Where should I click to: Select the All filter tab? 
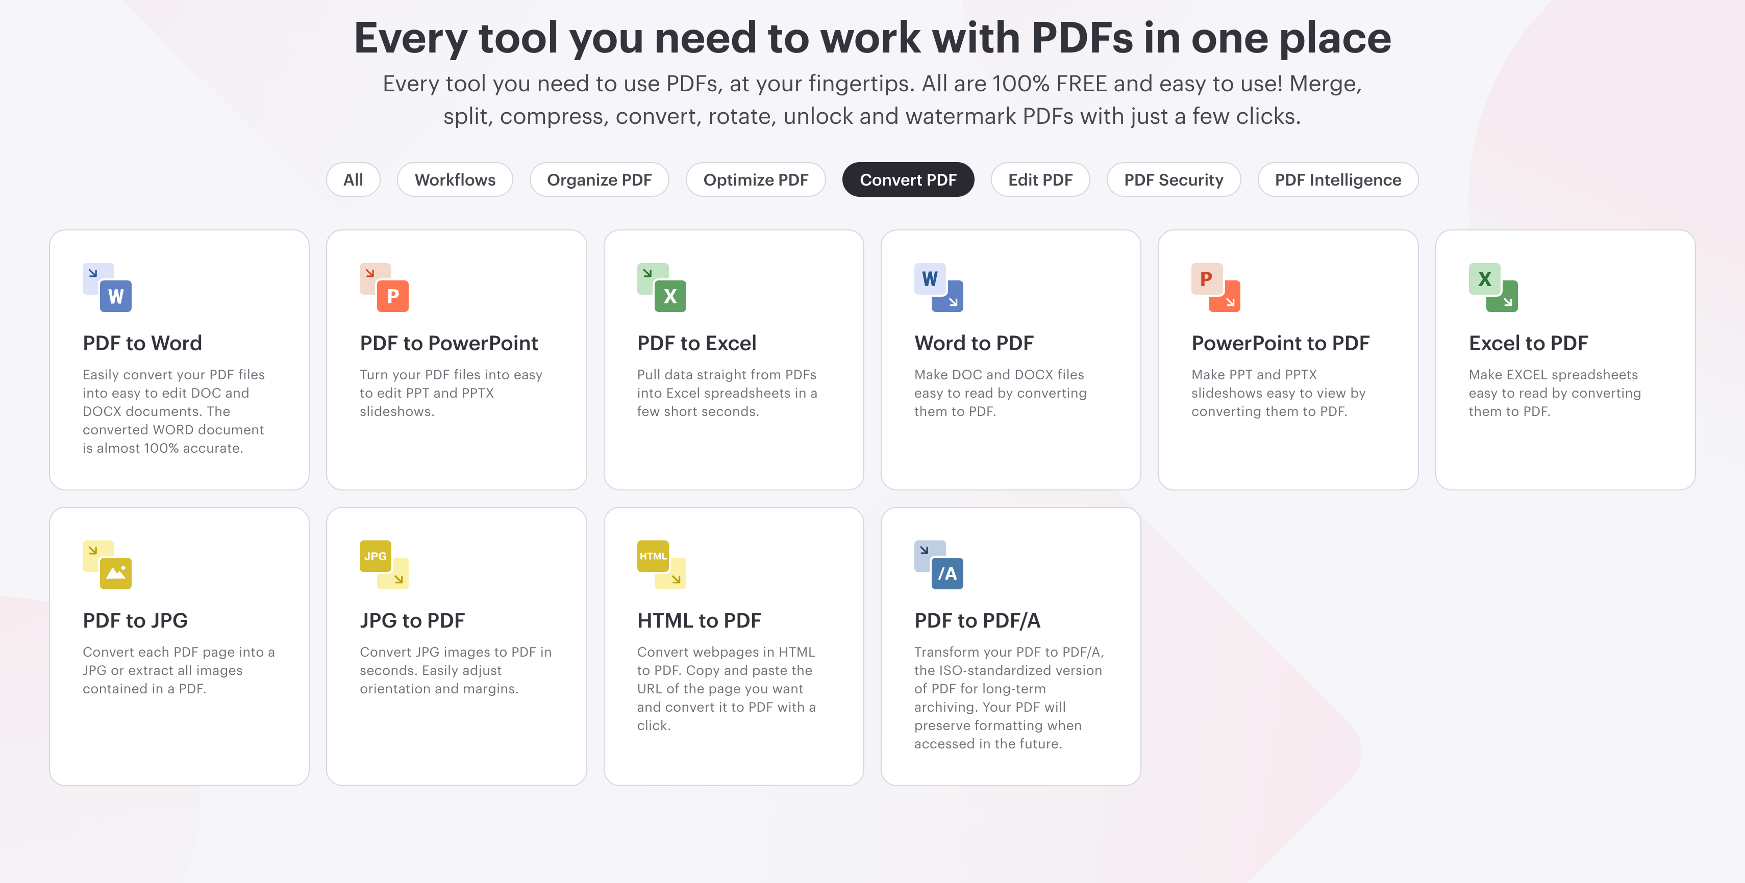pos(353,180)
